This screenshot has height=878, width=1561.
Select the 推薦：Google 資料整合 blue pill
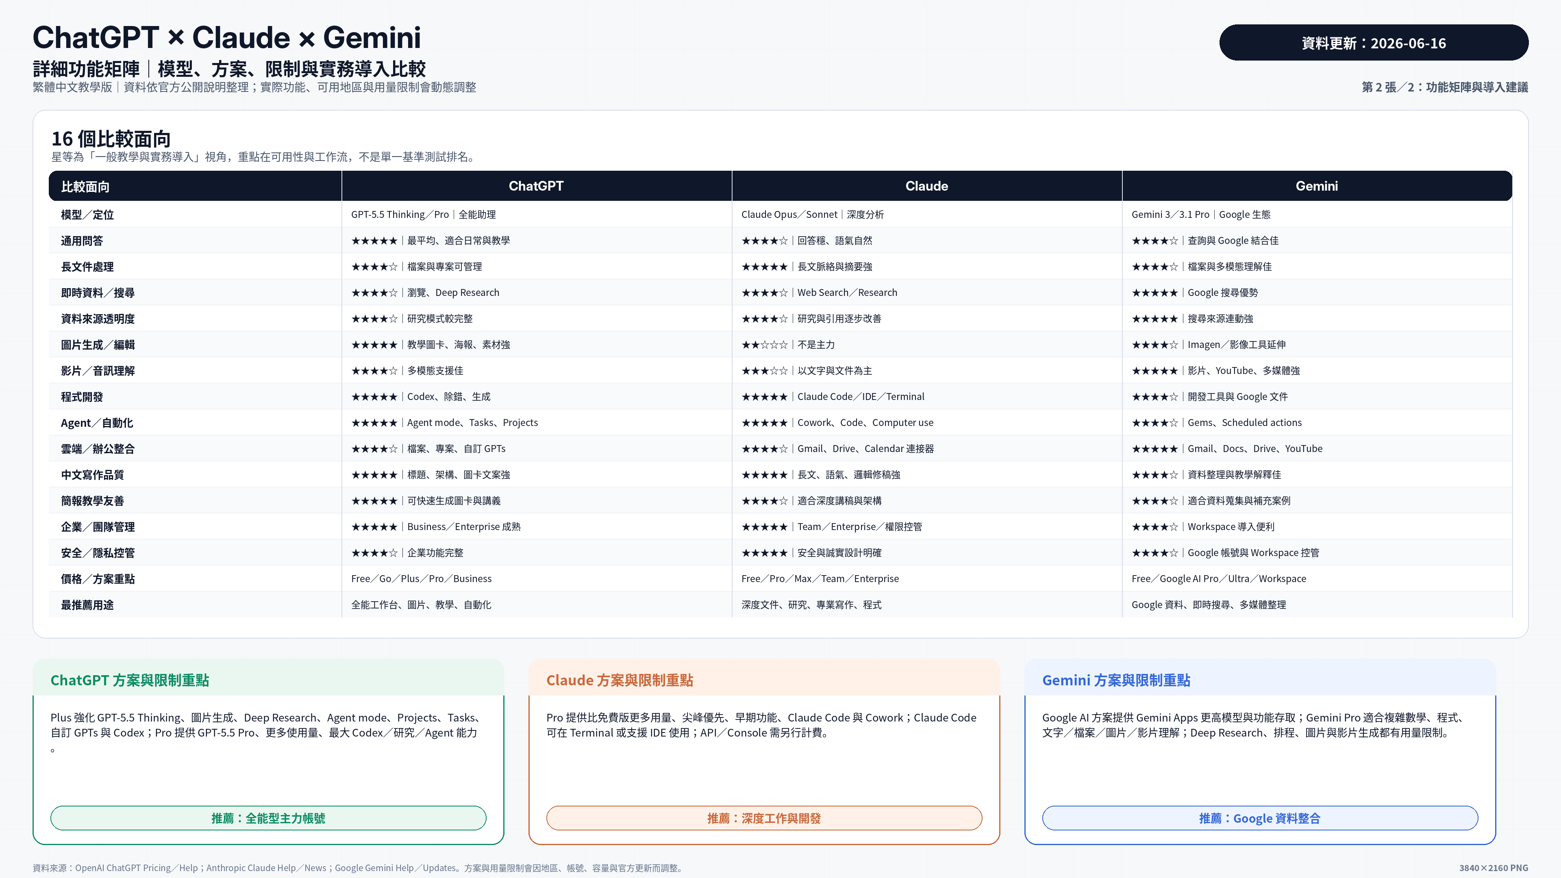(x=1259, y=818)
